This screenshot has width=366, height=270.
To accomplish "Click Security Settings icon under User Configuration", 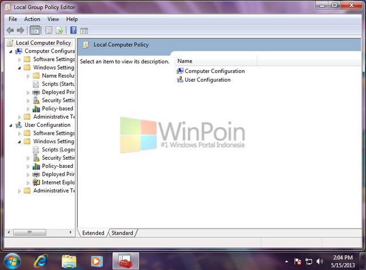I will click(x=36, y=158).
